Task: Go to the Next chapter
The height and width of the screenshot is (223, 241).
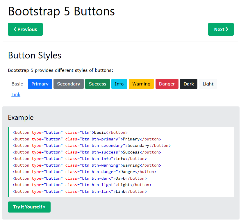Action: (x=221, y=29)
